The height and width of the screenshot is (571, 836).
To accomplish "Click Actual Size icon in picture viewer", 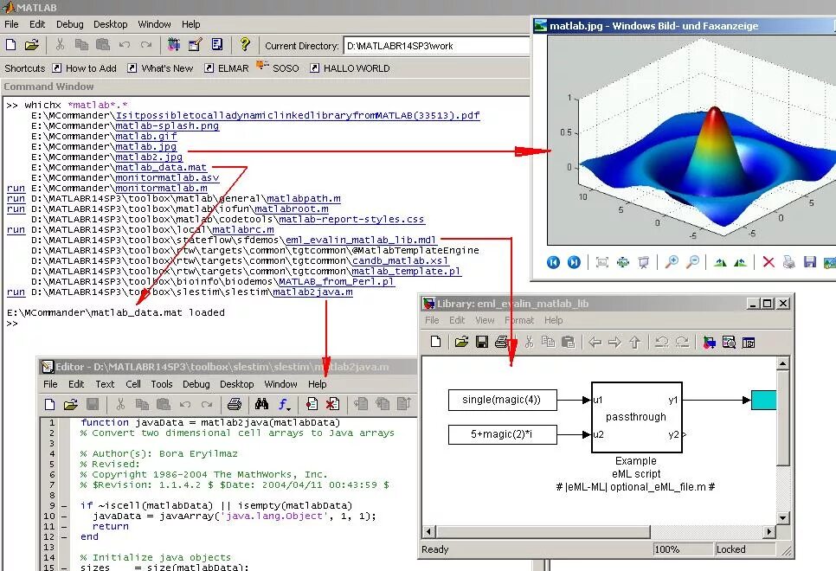I will [623, 262].
